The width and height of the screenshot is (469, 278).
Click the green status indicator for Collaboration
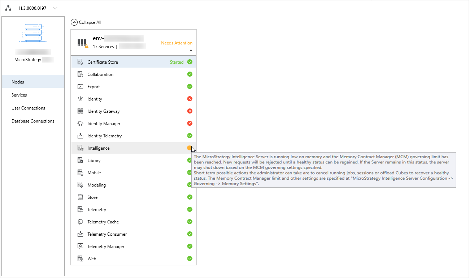tap(190, 74)
